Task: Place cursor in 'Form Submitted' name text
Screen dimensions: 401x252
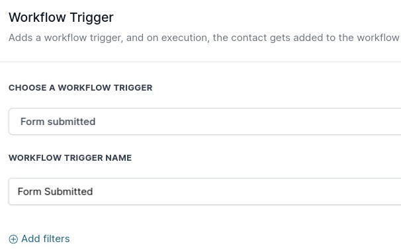Action: pyautogui.click(x=55, y=191)
